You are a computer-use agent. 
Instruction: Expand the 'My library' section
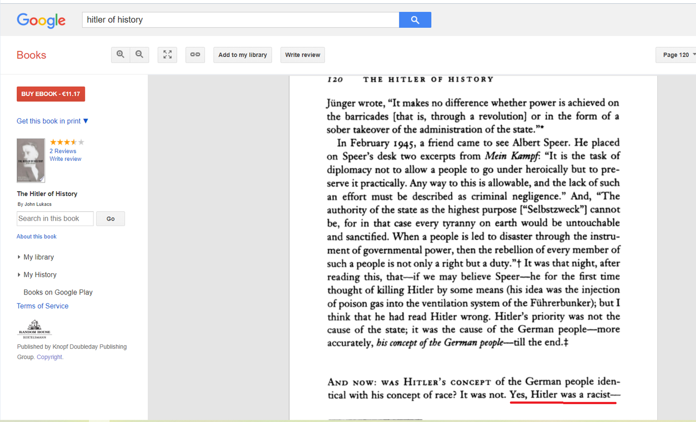(36, 257)
